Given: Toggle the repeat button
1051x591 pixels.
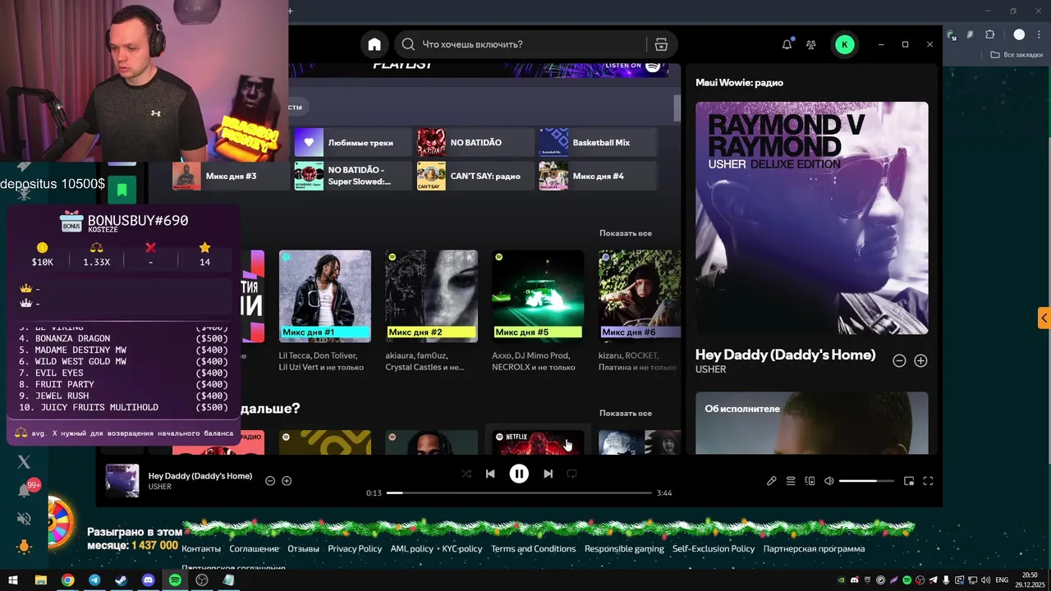Looking at the screenshot, I should pos(572,474).
